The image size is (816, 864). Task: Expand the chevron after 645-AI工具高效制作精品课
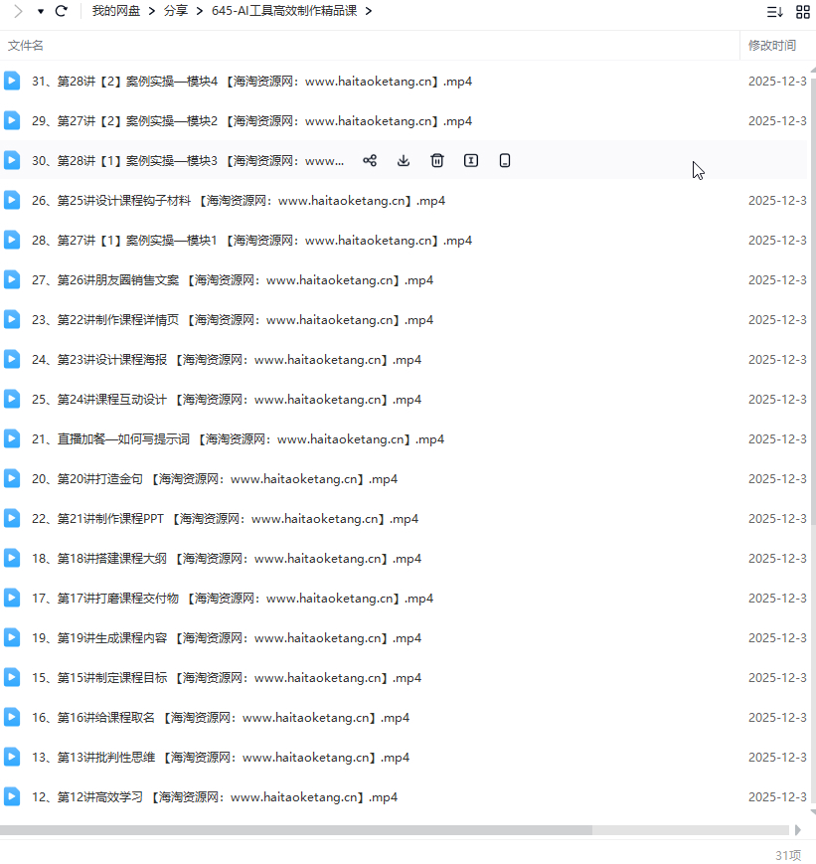369,11
